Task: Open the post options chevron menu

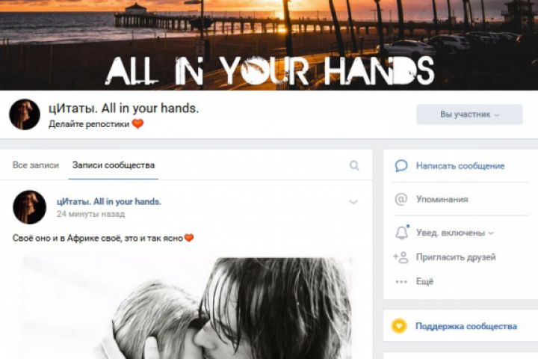Action: pyautogui.click(x=353, y=202)
